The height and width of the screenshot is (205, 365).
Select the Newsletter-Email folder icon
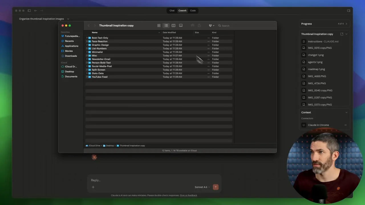90,59
